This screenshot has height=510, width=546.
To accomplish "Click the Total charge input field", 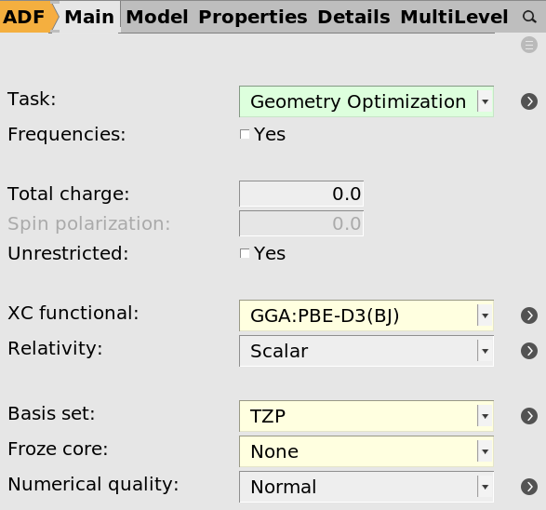I will coord(301,194).
